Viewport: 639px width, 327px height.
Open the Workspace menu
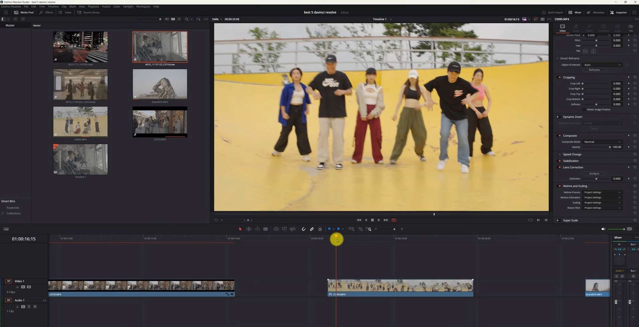pyautogui.click(x=143, y=6)
